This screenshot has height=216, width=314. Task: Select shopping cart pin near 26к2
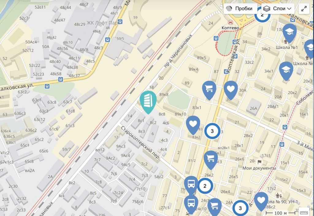[x=211, y=160]
